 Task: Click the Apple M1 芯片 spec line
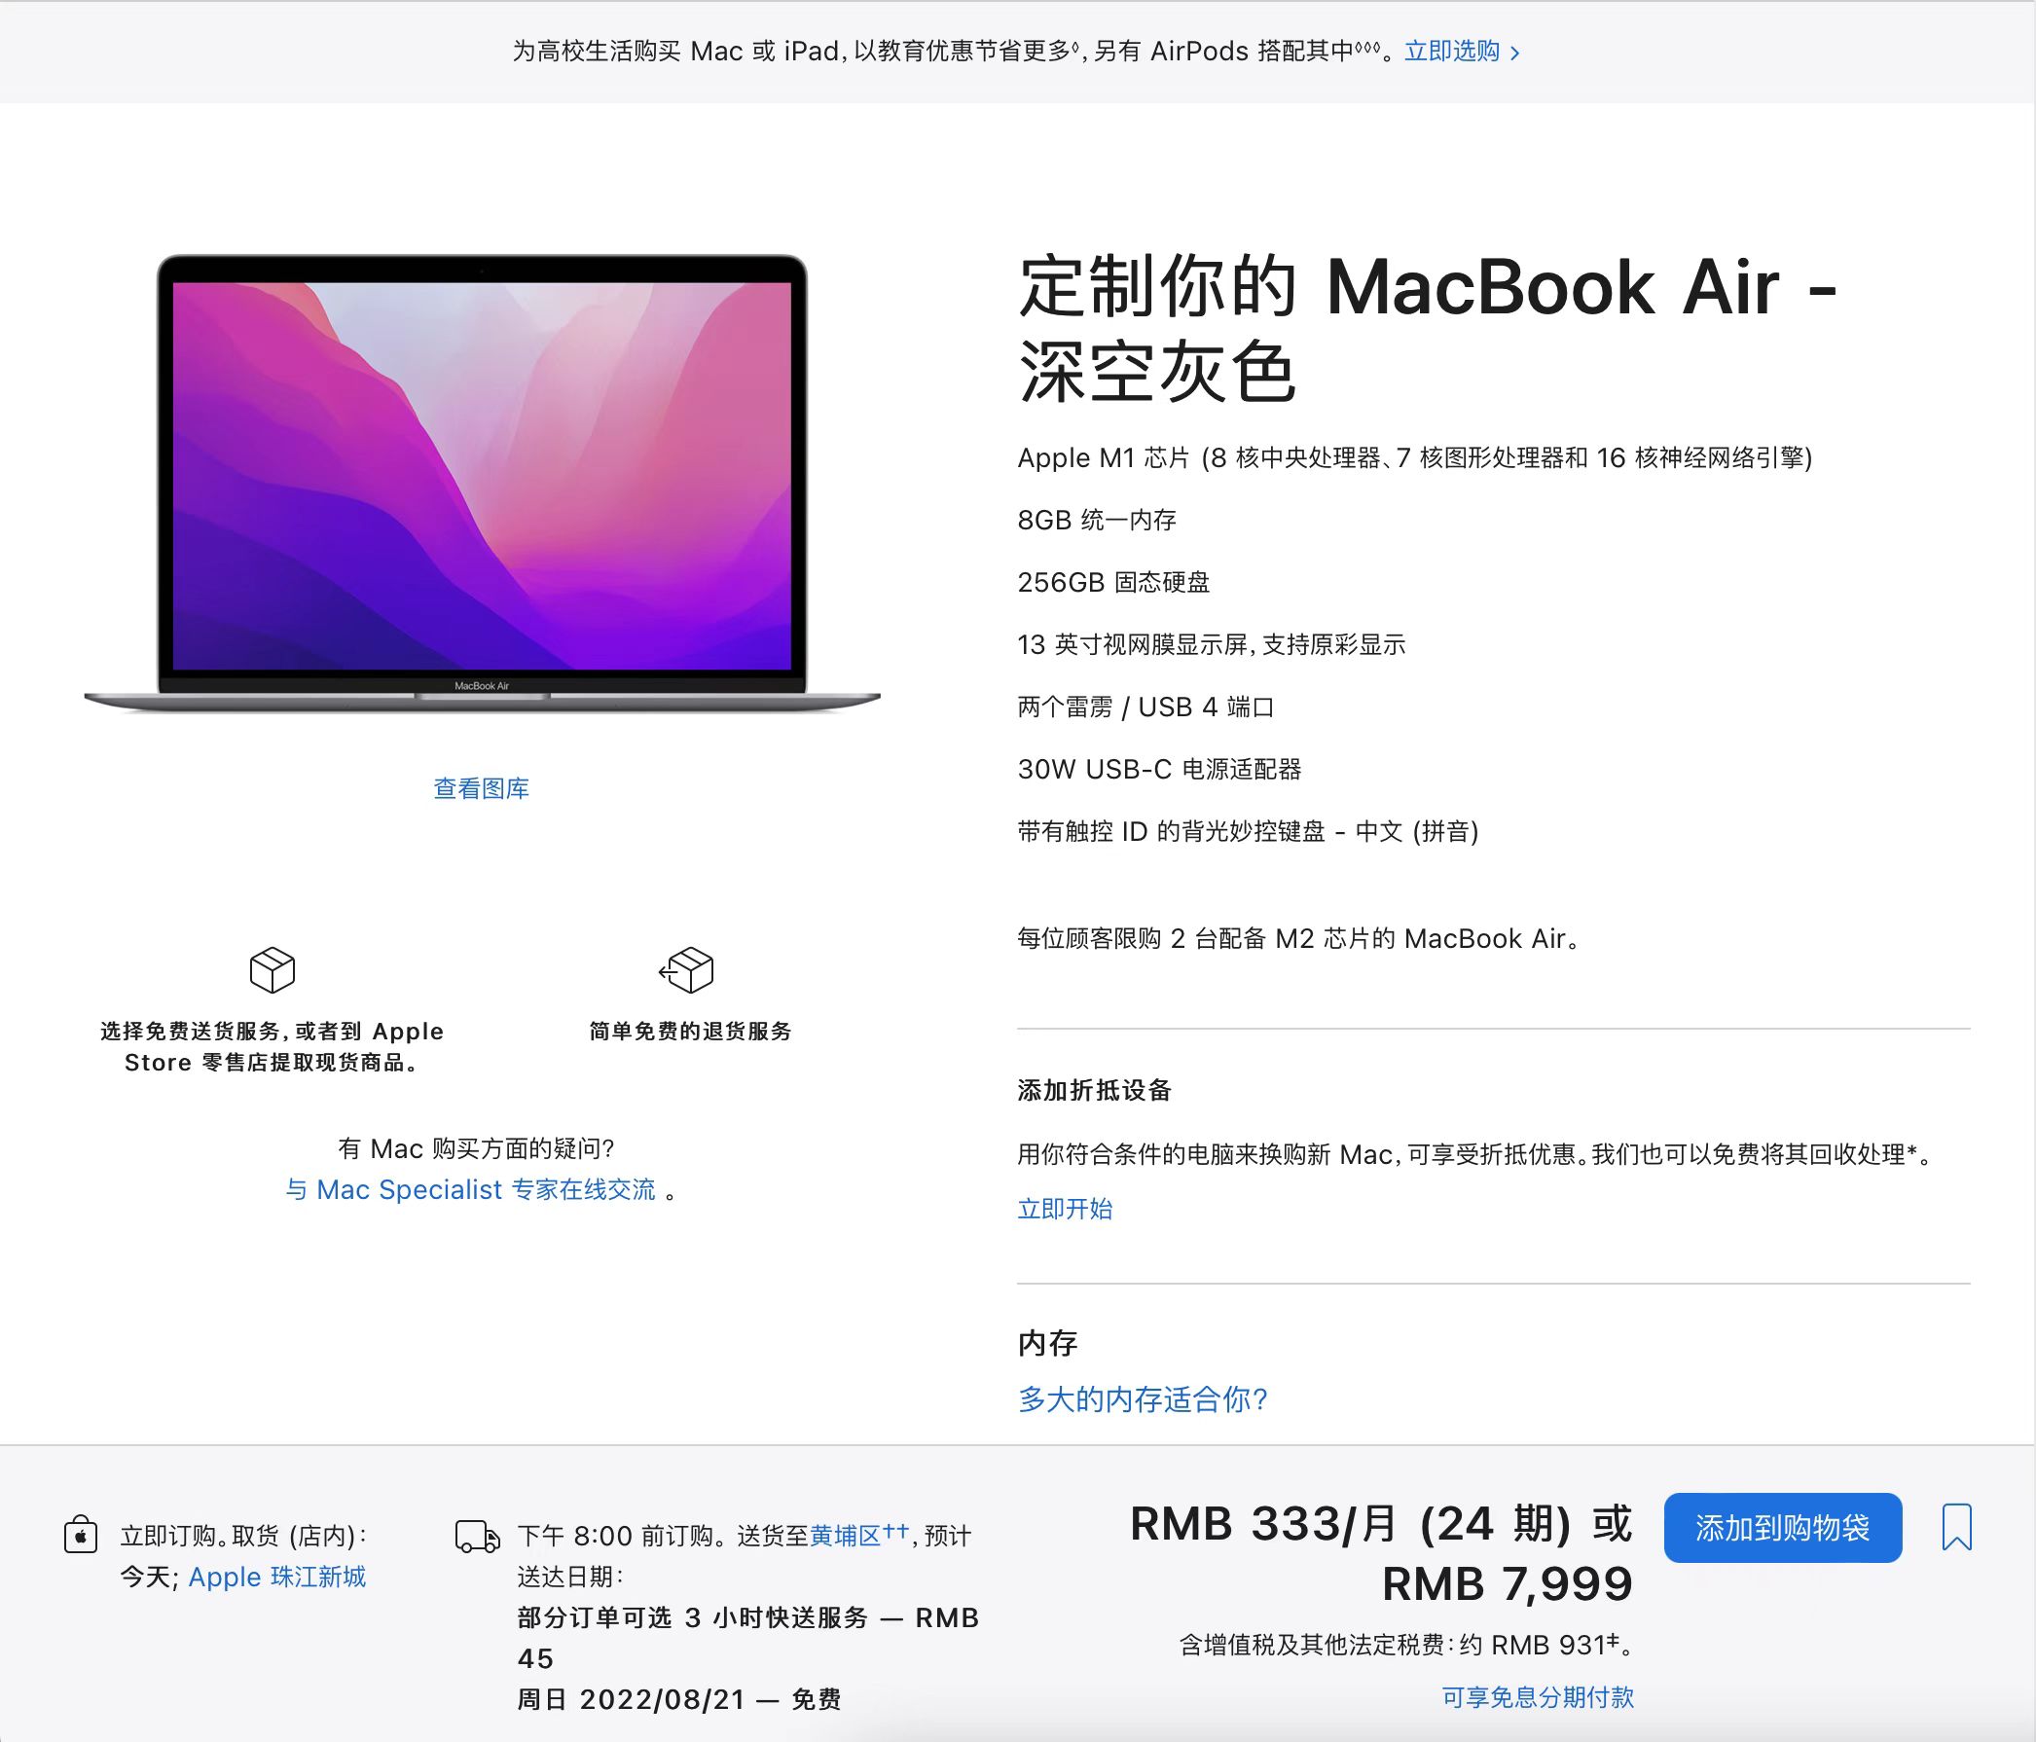1415,457
